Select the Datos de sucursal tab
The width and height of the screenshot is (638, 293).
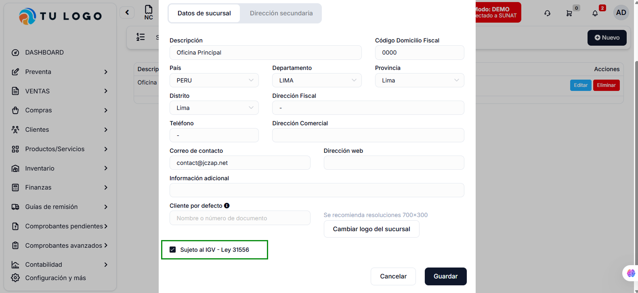point(204,13)
